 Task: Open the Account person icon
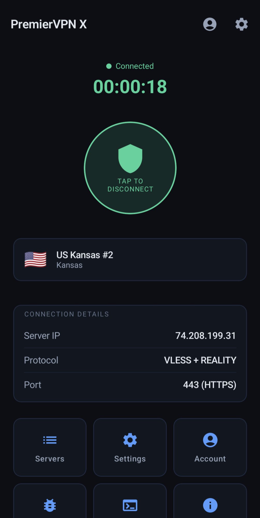tap(210, 440)
